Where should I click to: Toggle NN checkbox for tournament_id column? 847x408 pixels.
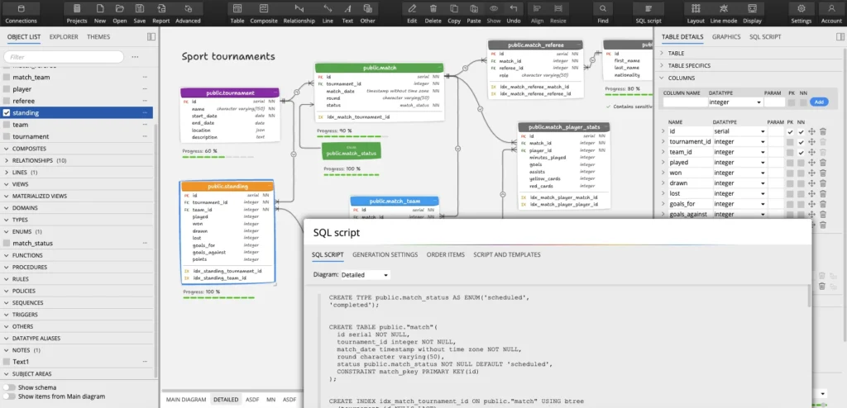801,142
